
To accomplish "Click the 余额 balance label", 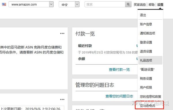I will (81, 59).
